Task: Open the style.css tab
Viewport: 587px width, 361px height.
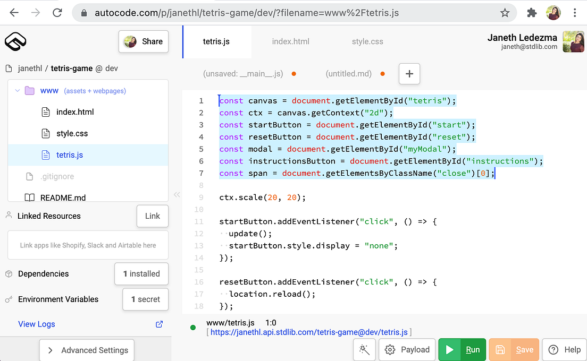Action: pyautogui.click(x=367, y=41)
